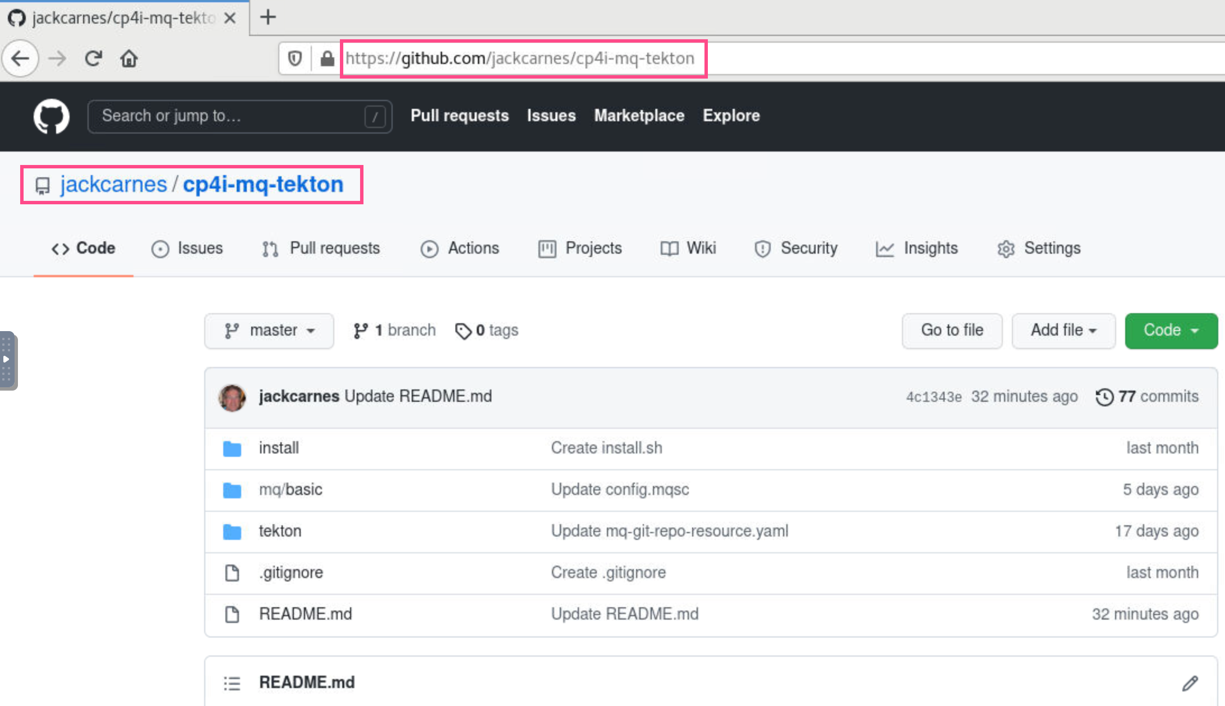Open the repository Settings tab
Screen dimensions: 1225x706
click(x=1039, y=248)
